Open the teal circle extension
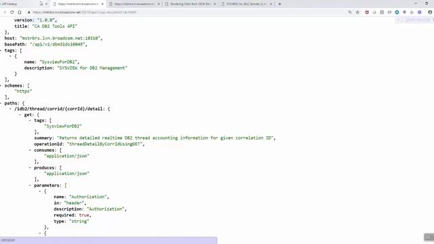Viewport: 434px width, 244px height. [x=397, y=12]
